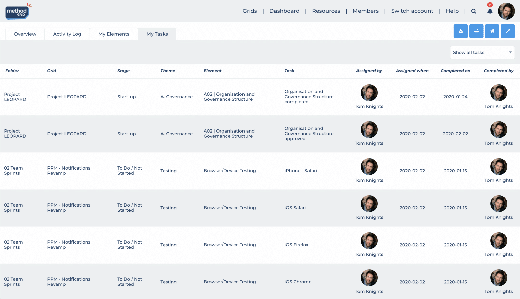Click Completed by avatar in 'approved' task row
This screenshot has height=299, width=520.
498,130
